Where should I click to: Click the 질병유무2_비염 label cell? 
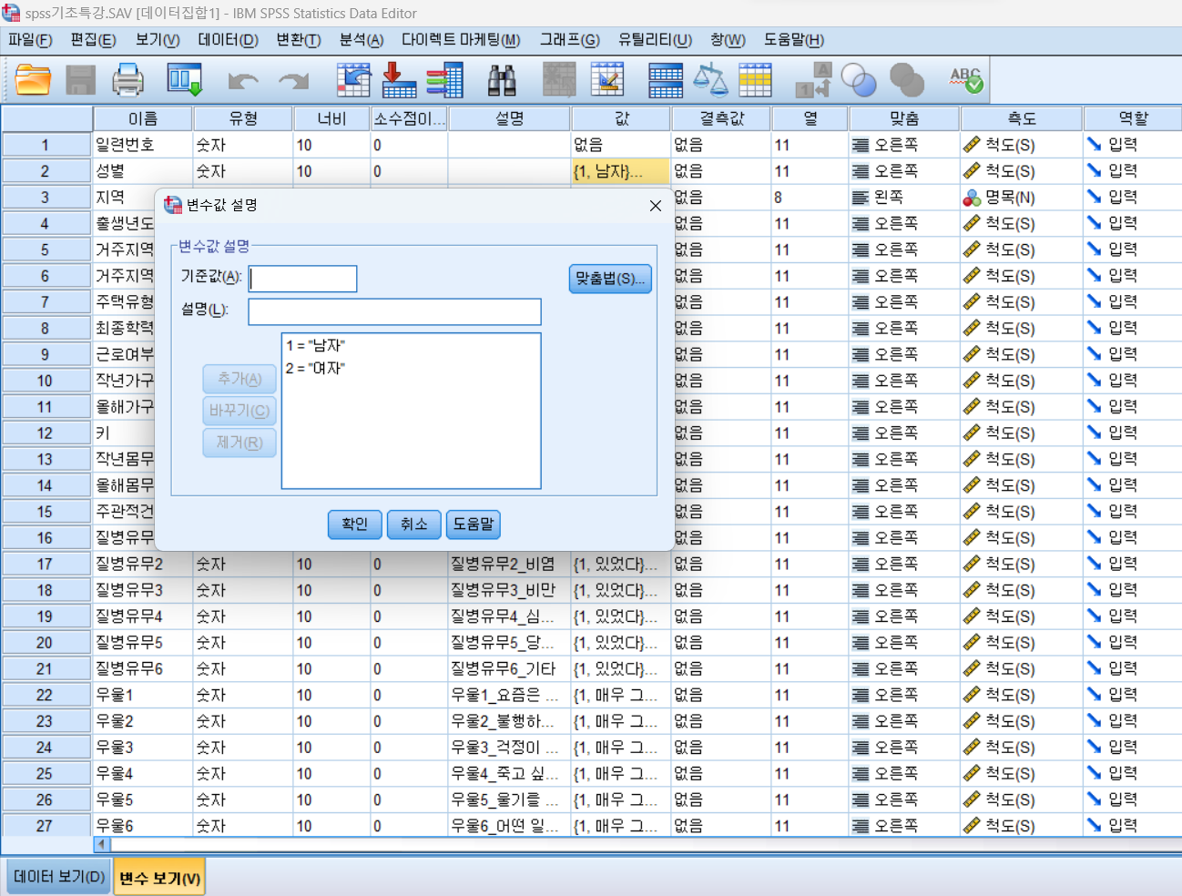pyautogui.click(x=509, y=565)
